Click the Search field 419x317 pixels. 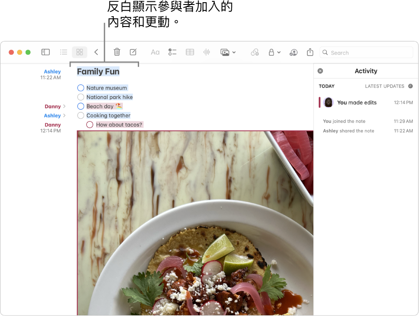coord(366,53)
